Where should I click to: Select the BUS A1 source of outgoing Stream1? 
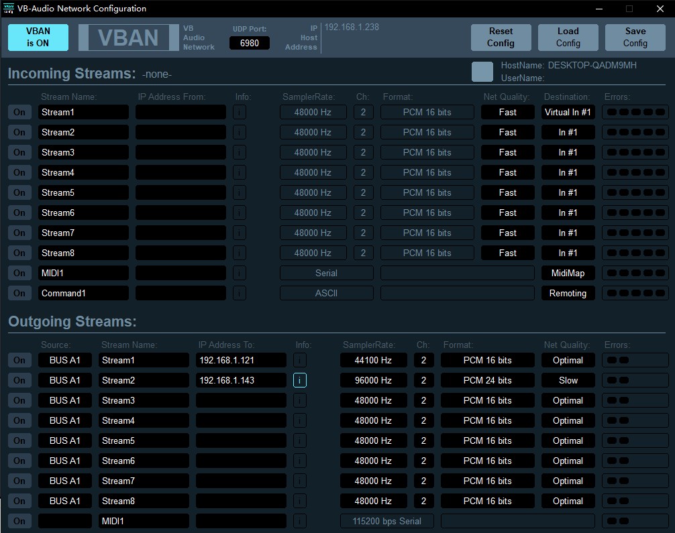coord(64,360)
